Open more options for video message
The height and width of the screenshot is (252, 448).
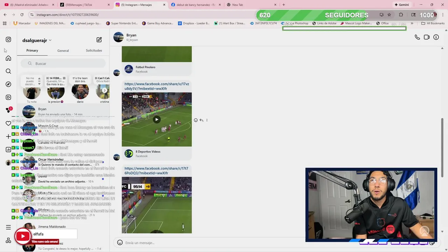tap(207, 120)
